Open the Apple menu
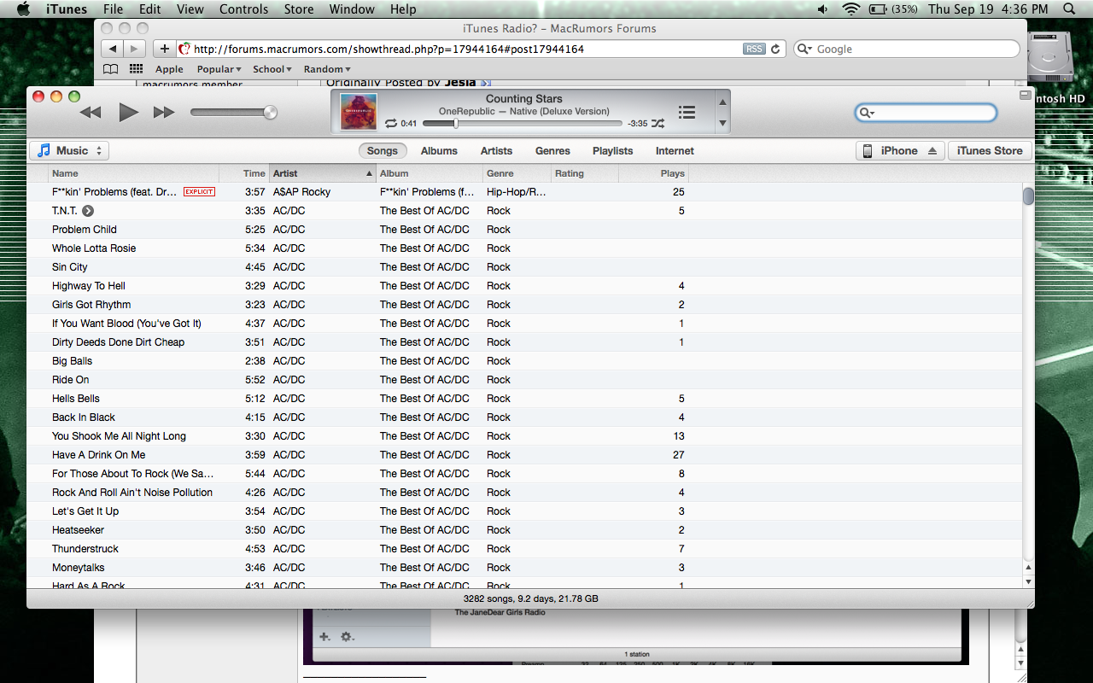This screenshot has width=1093, height=683. [23, 9]
